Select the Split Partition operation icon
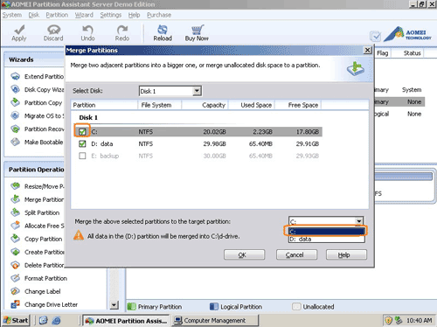 (x=15, y=212)
